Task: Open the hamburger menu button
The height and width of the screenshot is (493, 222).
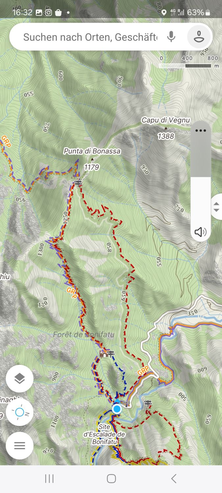Action: click(x=20, y=446)
